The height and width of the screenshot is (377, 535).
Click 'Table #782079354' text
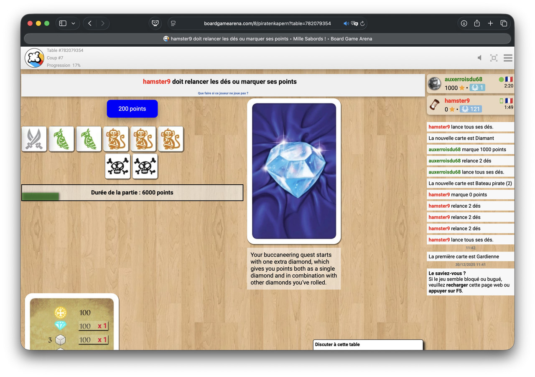tap(65, 50)
